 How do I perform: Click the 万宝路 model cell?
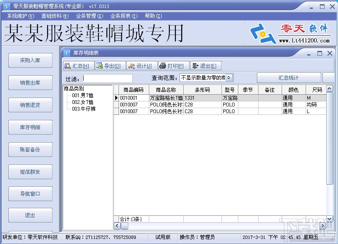(230, 98)
